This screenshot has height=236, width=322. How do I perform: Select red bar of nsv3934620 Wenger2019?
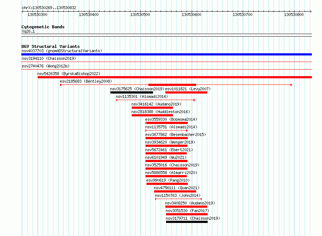[166, 146]
